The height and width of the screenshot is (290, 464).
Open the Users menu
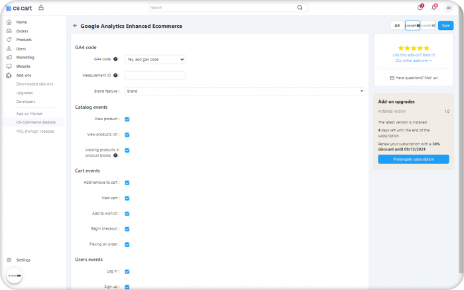click(21, 48)
